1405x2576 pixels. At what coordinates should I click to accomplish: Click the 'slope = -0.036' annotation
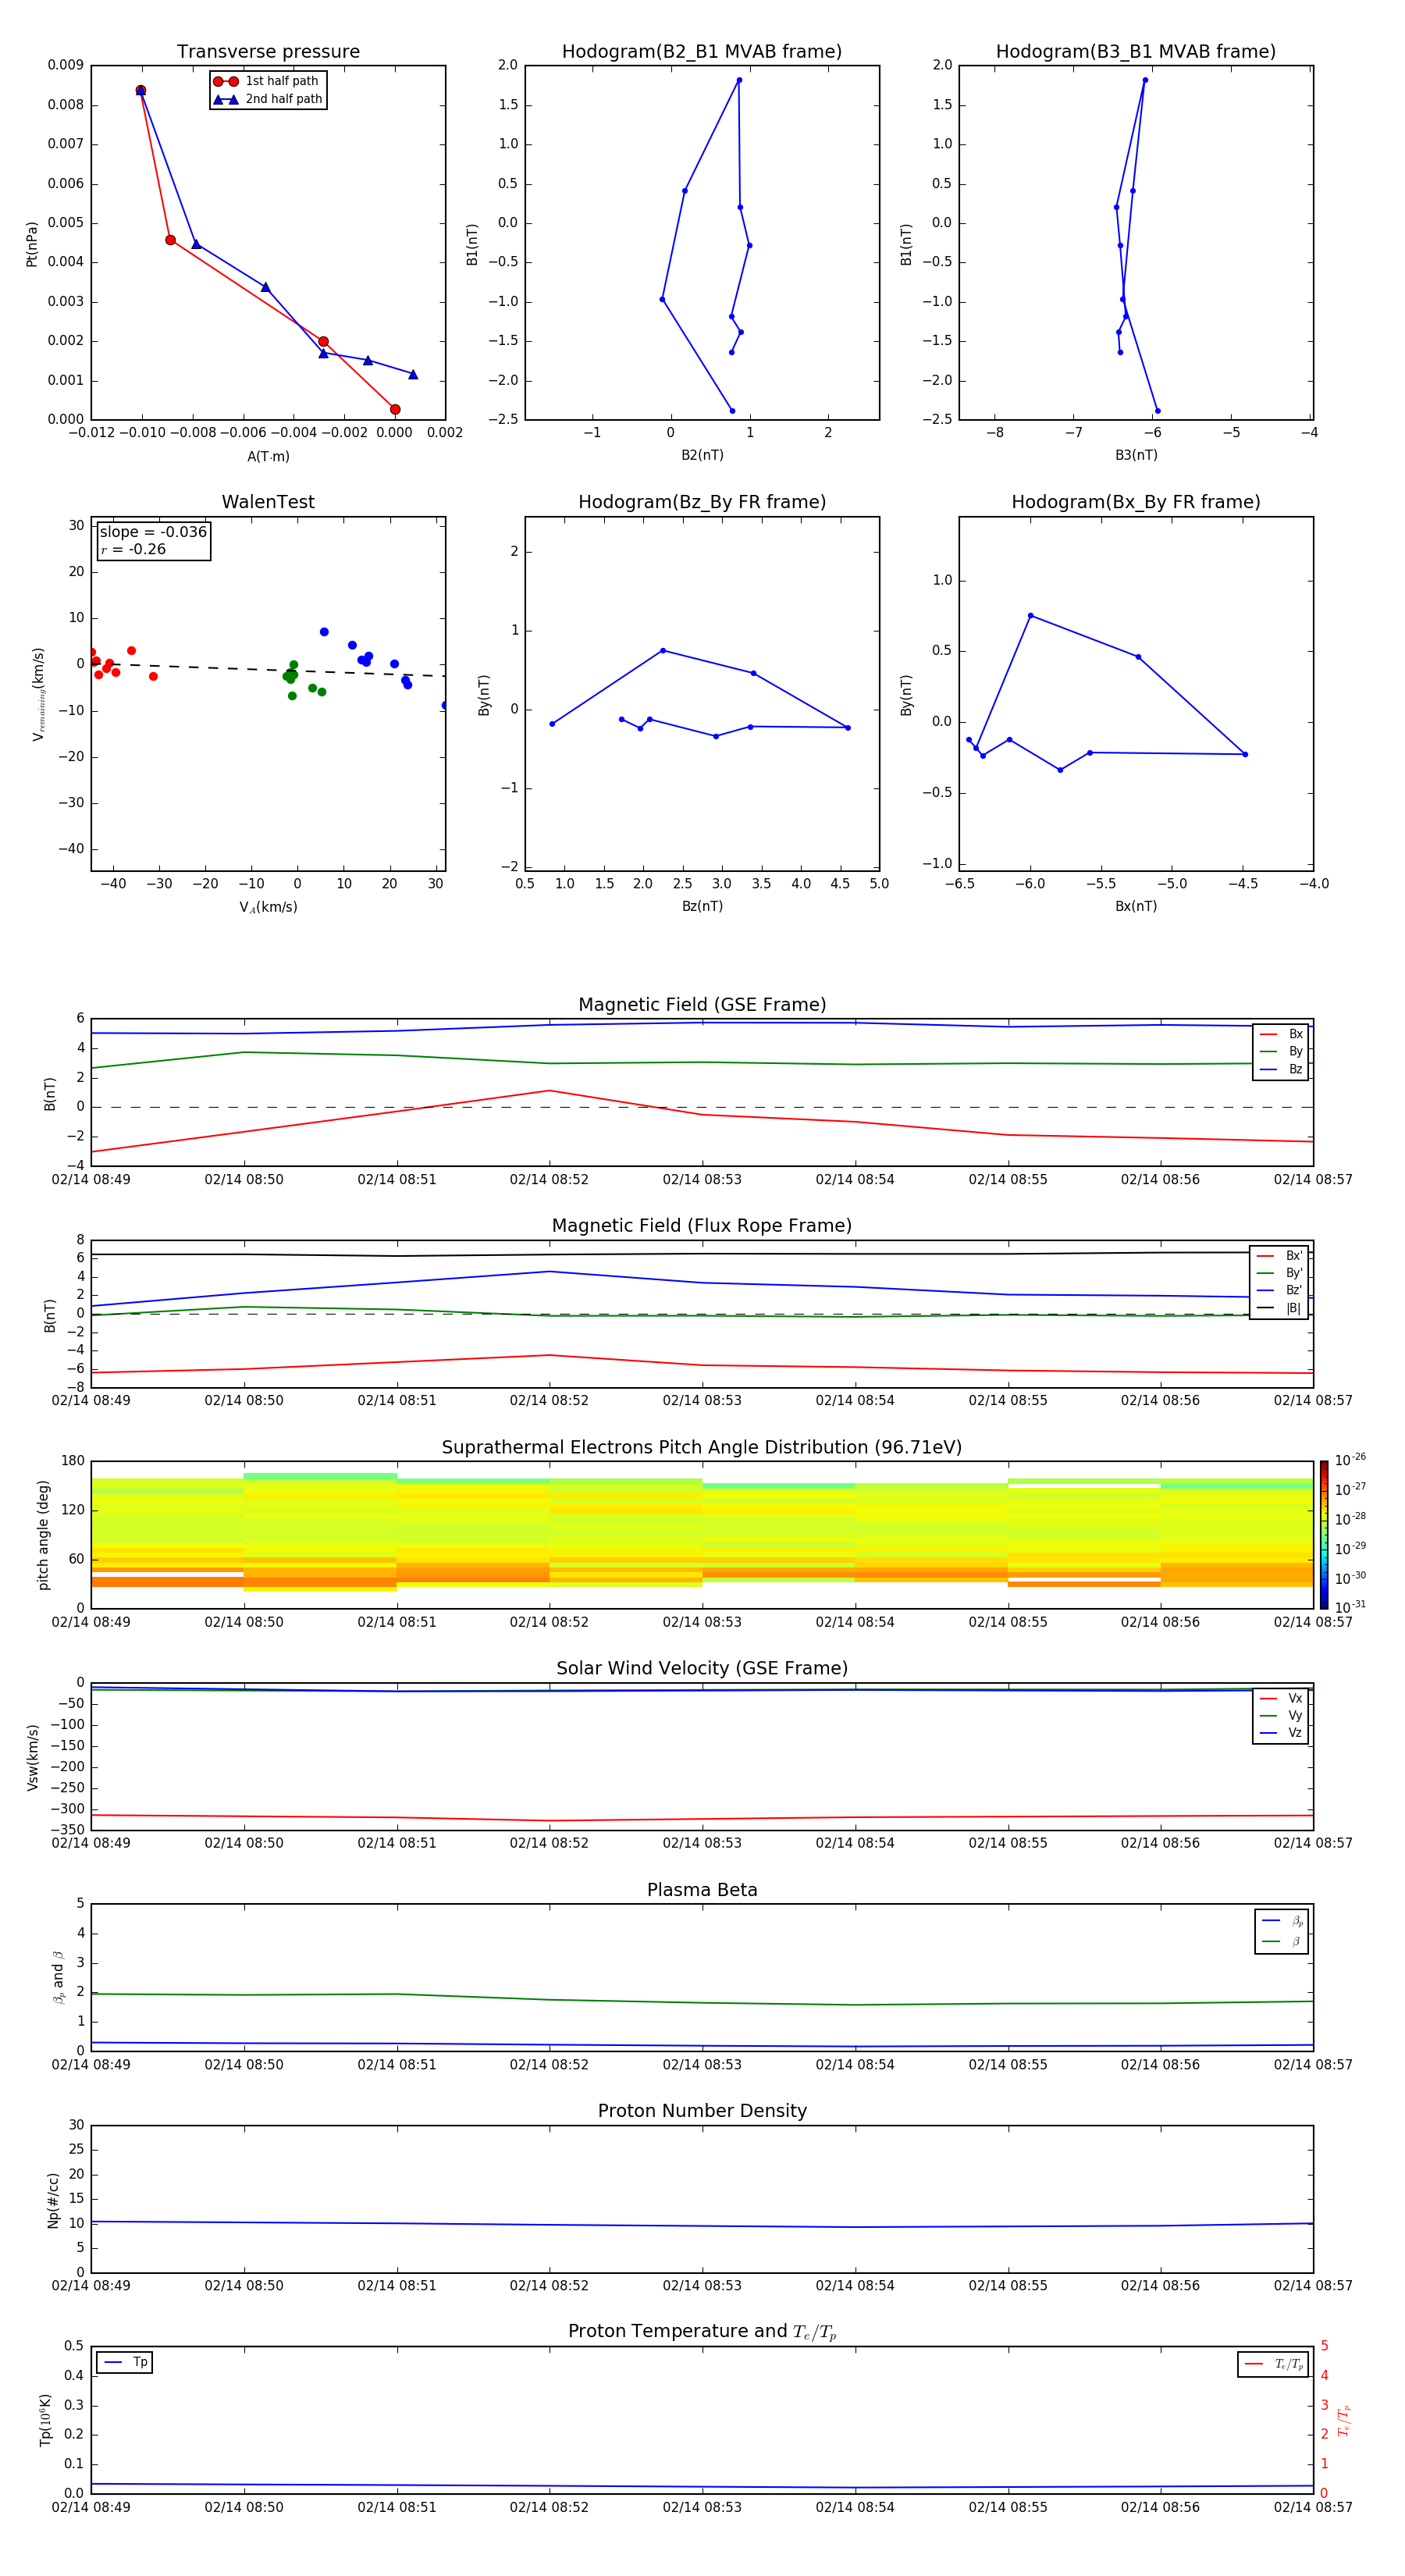click(x=153, y=532)
